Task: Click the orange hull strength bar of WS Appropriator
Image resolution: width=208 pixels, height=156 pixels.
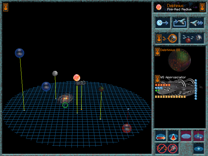Action: coord(170,97)
